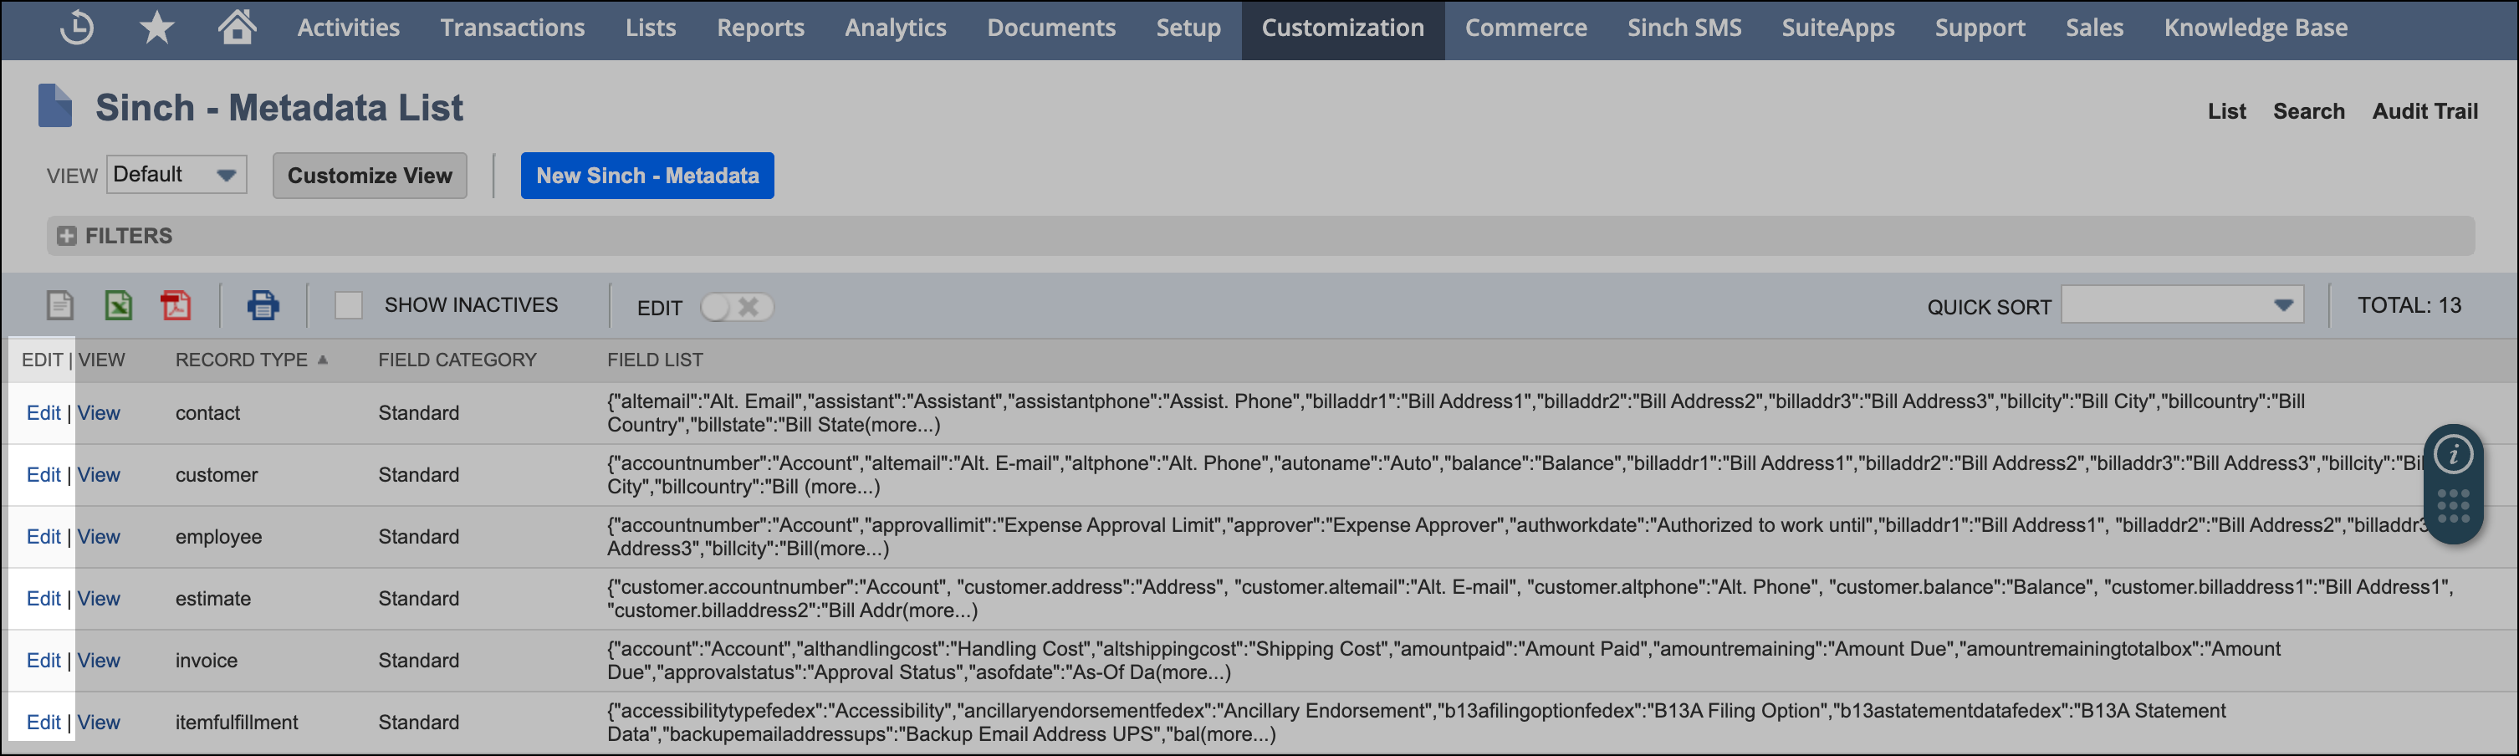The width and height of the screenshot is (2519, 756).
Task: Open the Sinch SMS menu
Action: [1684, 28]
